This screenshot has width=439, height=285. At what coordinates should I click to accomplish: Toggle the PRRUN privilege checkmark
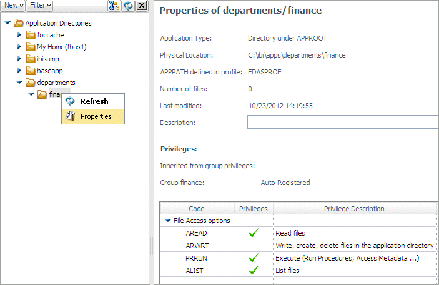(254, 258)
